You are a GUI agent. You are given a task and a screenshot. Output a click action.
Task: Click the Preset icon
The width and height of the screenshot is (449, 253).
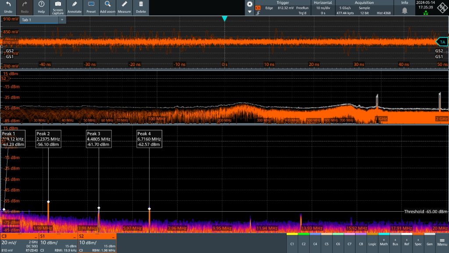(91, 4)
